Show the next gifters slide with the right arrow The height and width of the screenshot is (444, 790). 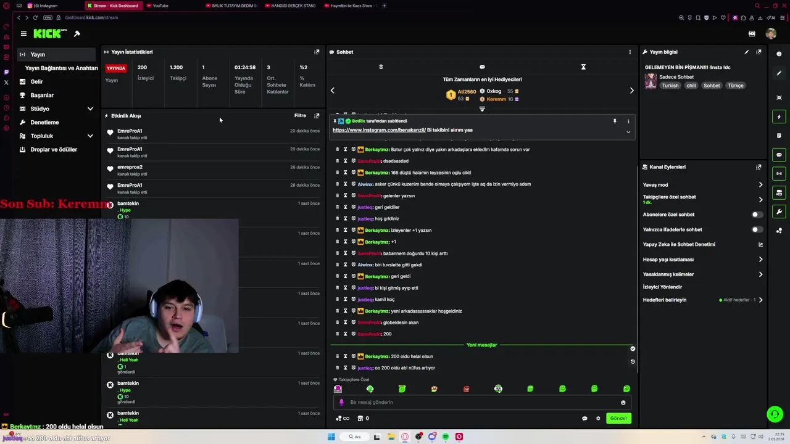click(631, 91)
